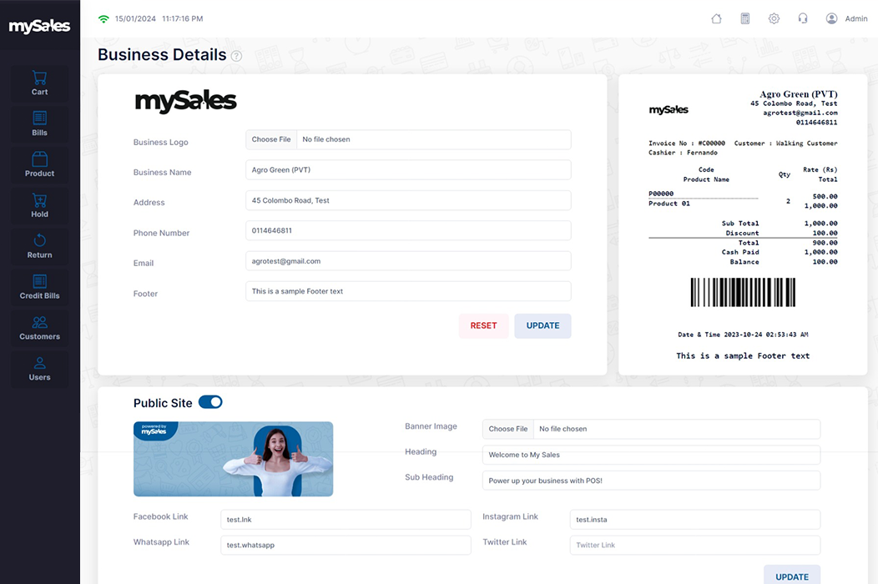Open the Customers section in sidebar
This screenshot has width=878, height=584.
39,328
